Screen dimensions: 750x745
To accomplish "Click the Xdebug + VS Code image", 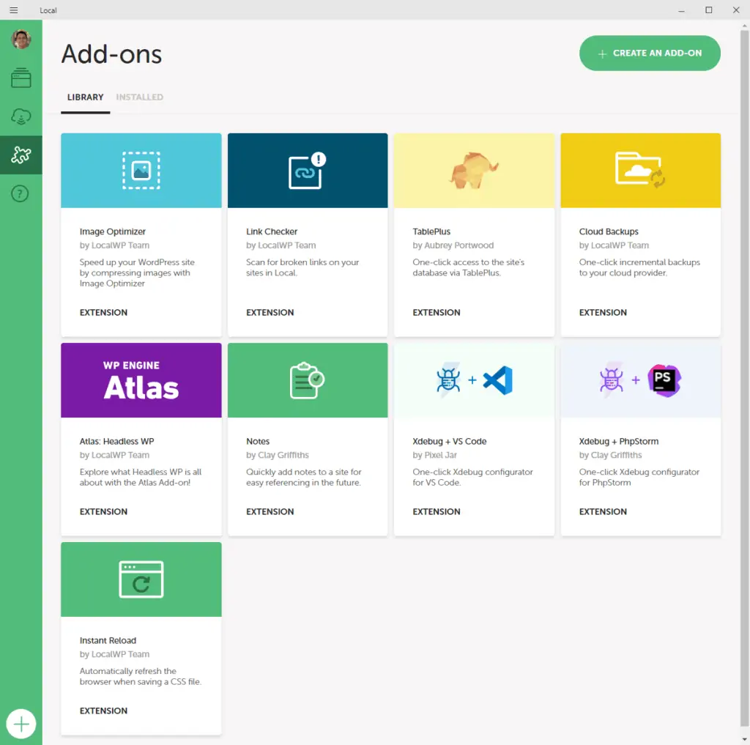I will (474, 380).
